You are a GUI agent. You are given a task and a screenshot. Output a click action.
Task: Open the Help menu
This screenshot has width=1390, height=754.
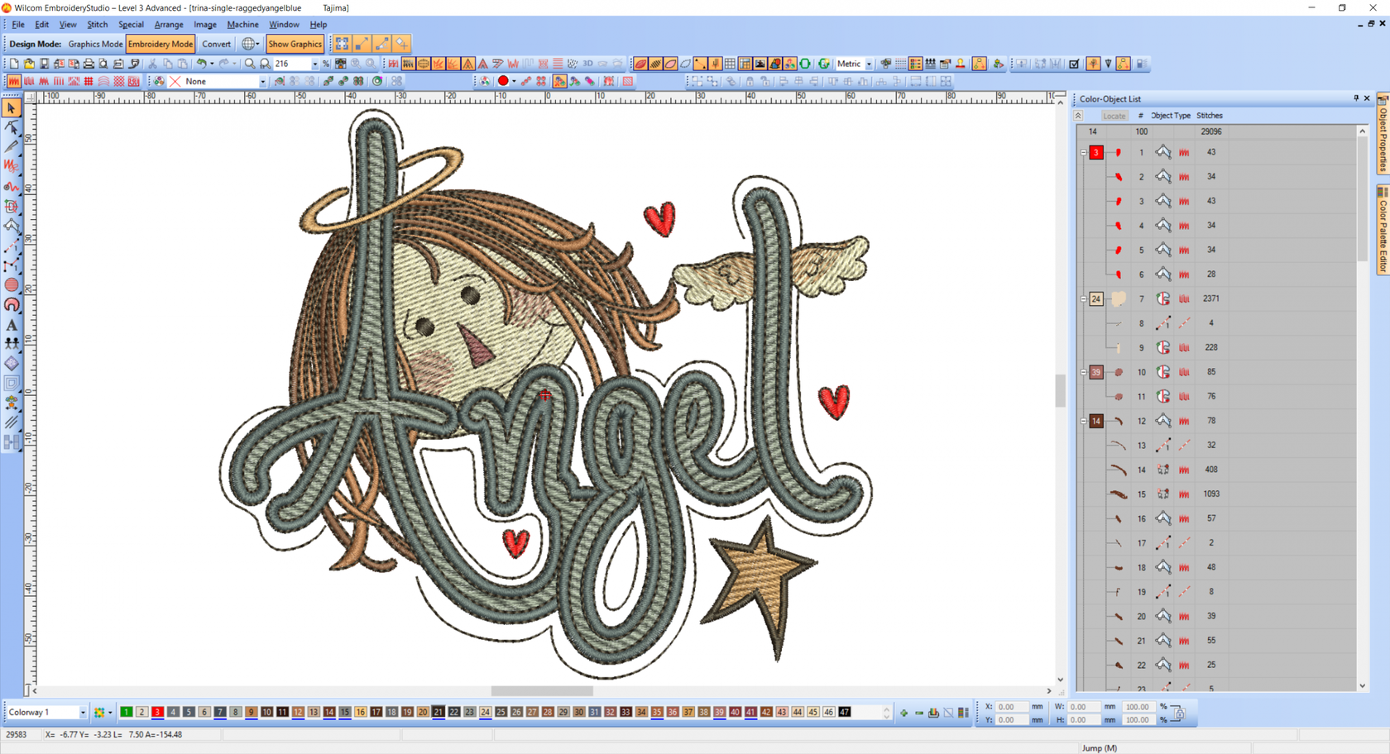pos(319,25)
